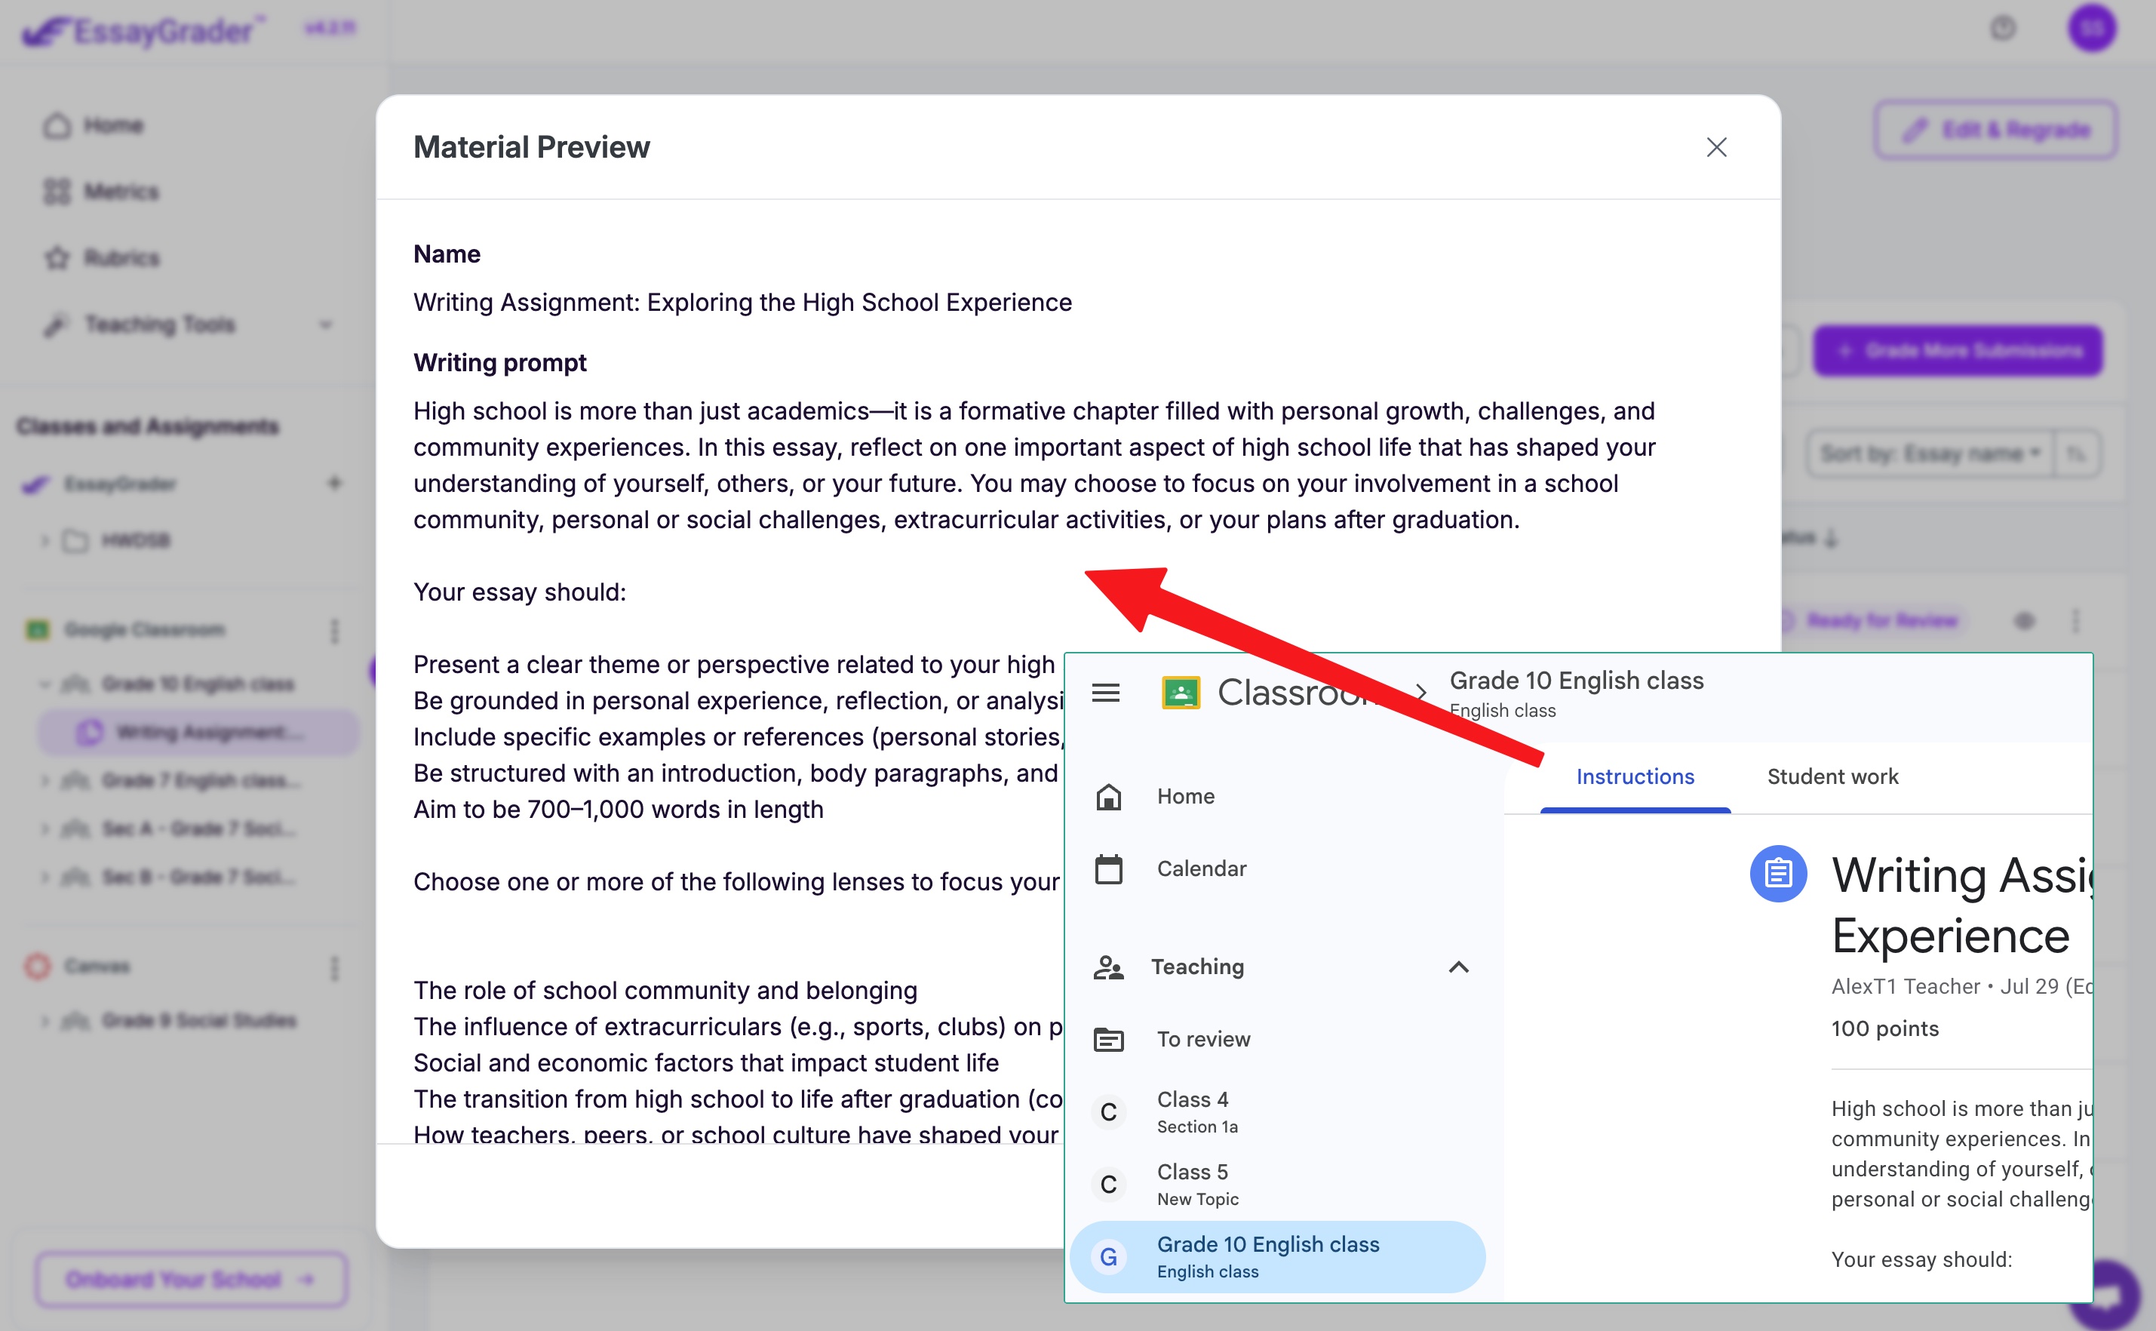Click the blue assignment clipboard icon
The width and height of the screenshot is (2156, 1331).
point(1777,873)
